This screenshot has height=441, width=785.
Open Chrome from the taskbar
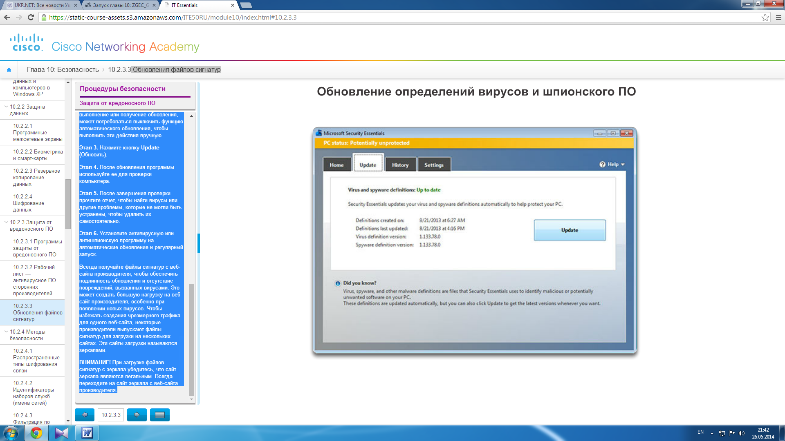click(36, 433)
